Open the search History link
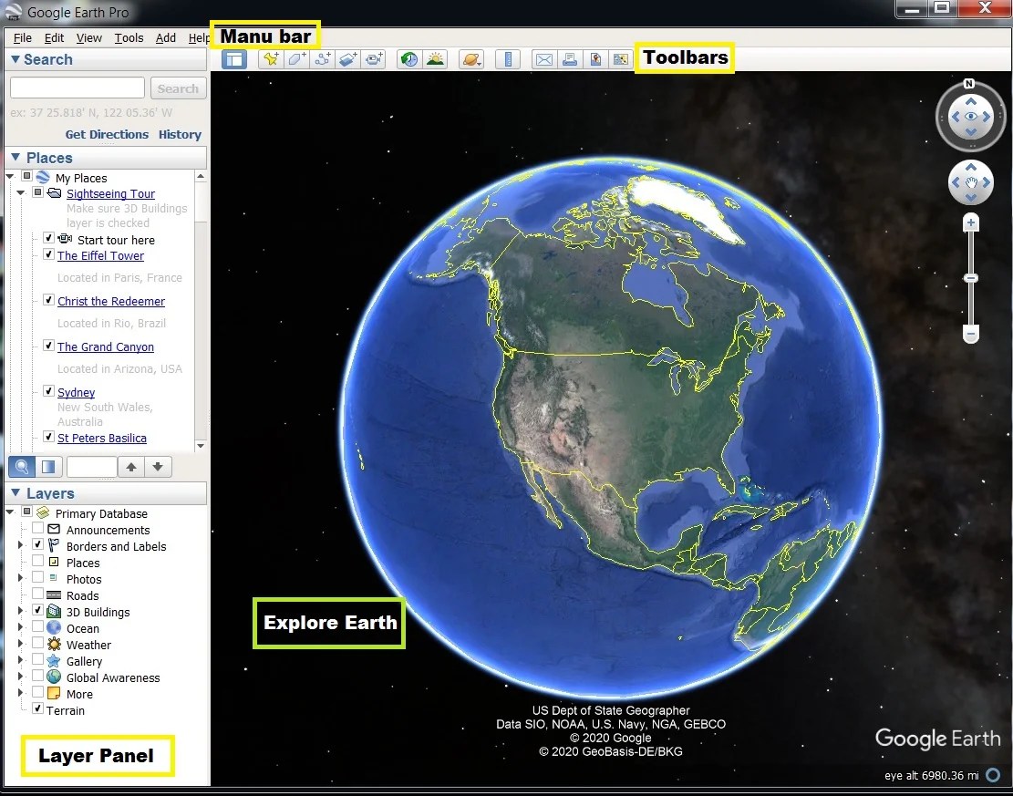This screenshot has width=1013, height=796. [180, 134]
